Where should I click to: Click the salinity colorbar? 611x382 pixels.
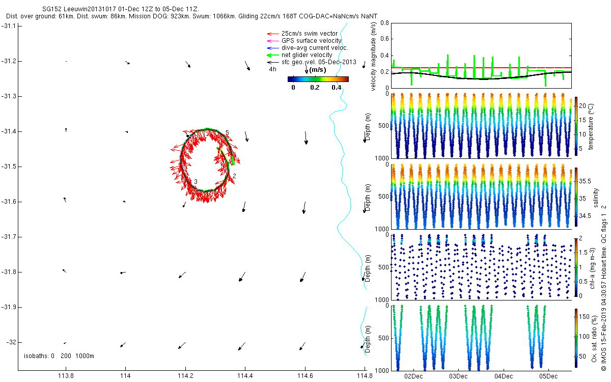pos(576,197)
